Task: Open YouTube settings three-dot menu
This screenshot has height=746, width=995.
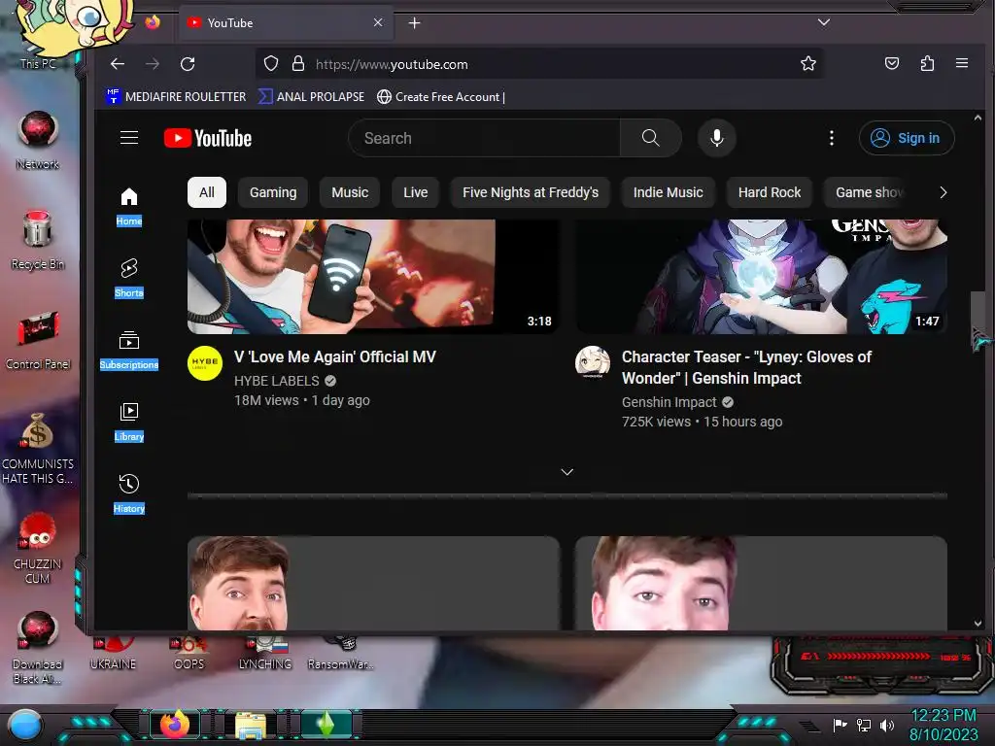Action: (832, 138)
